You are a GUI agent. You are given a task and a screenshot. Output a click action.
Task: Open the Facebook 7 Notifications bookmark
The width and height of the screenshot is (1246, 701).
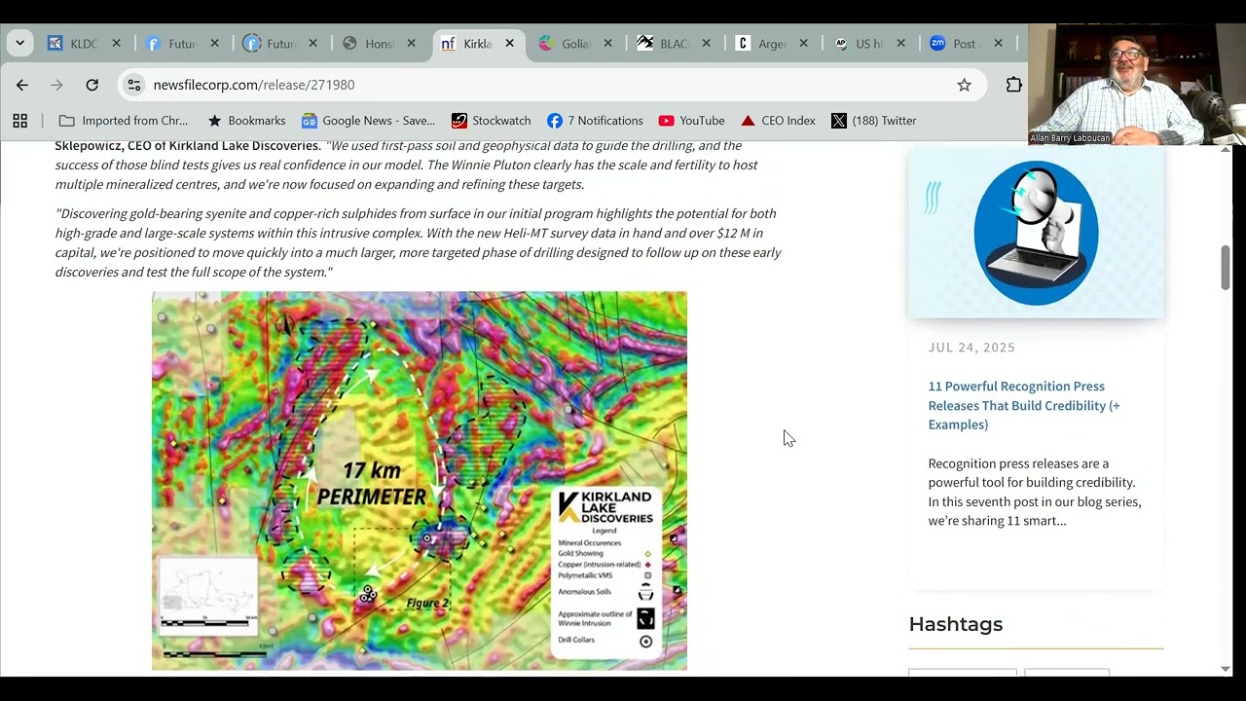tap(595, 121)
